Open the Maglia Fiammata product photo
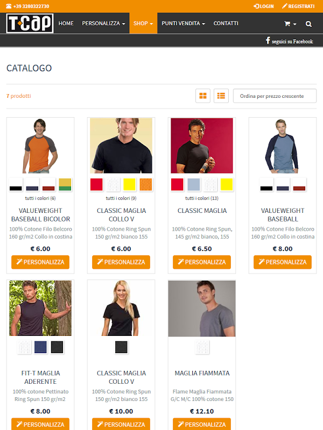 tap(202, 309)
